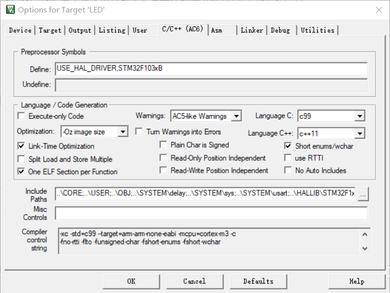The image size is (390, 293).
Task: Enable Execute-only Code checkbox
Action: click(21, 116)
